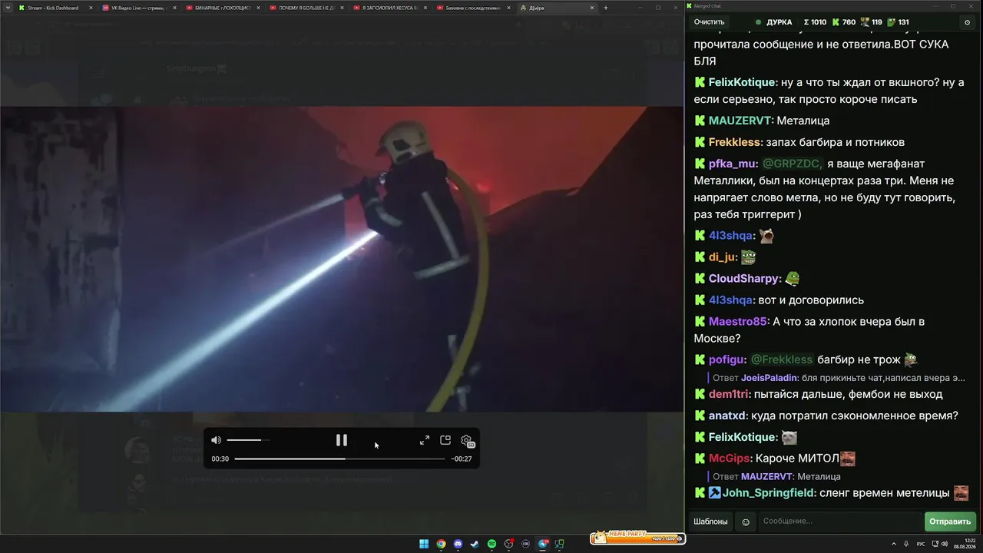Open the Windows Start menu
The image size is (983, 553).
tap(424, 544)
